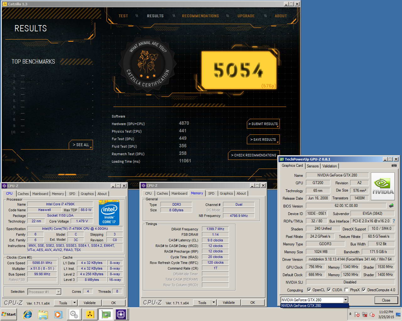Click the Catzilla 1.3 title bar icon

[x=5, y=4]
